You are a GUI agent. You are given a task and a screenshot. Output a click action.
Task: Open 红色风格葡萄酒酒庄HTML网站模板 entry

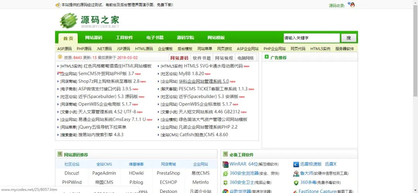tap(118, 66)
